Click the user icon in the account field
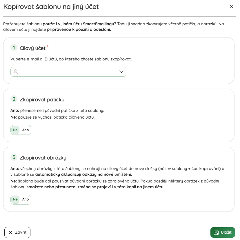 [15, 72]
